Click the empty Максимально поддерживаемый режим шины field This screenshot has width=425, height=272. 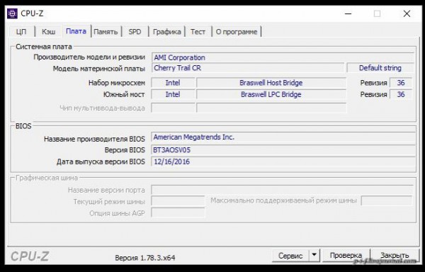point(387,200)
